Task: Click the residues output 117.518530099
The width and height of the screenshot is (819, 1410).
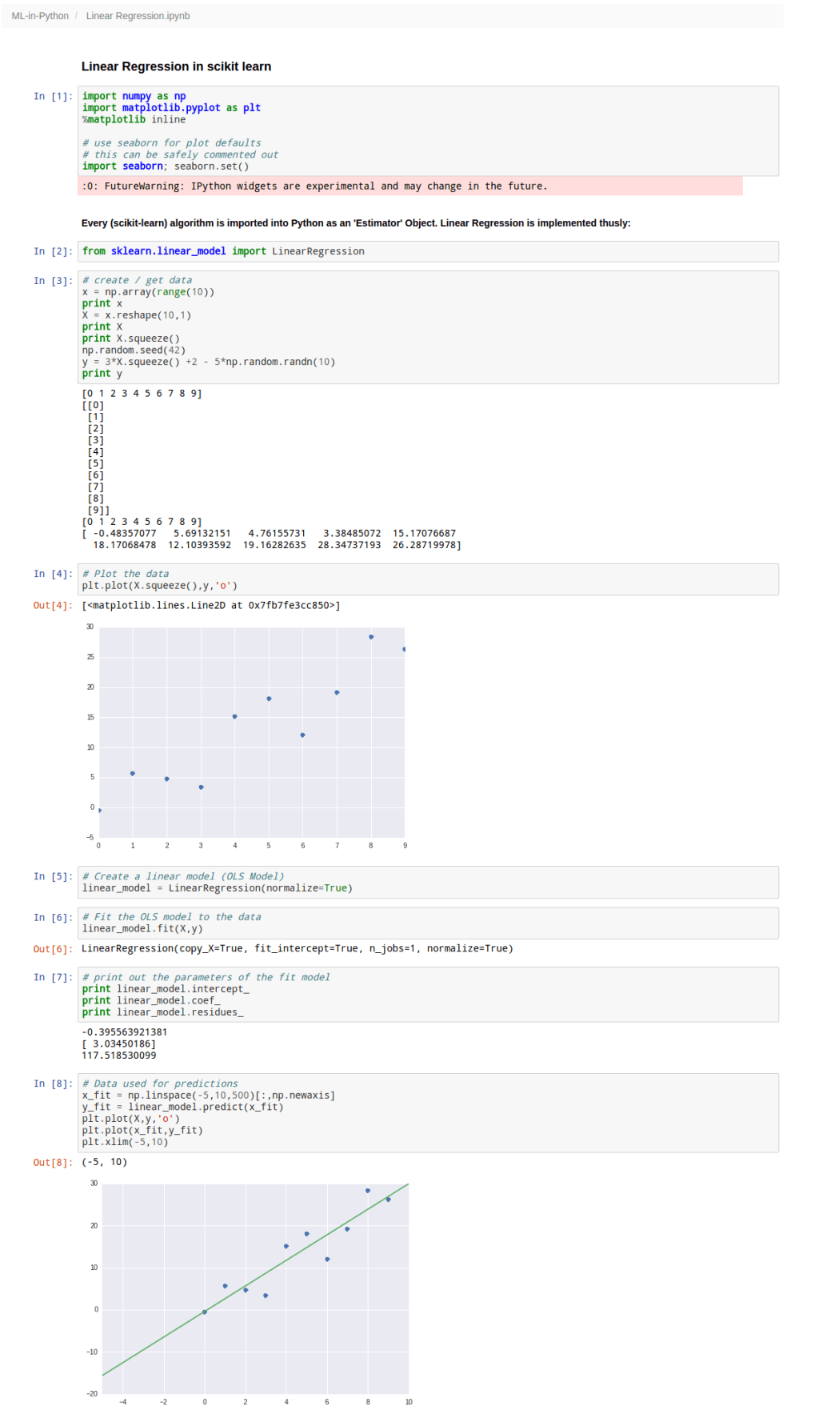Action: 119,1055
